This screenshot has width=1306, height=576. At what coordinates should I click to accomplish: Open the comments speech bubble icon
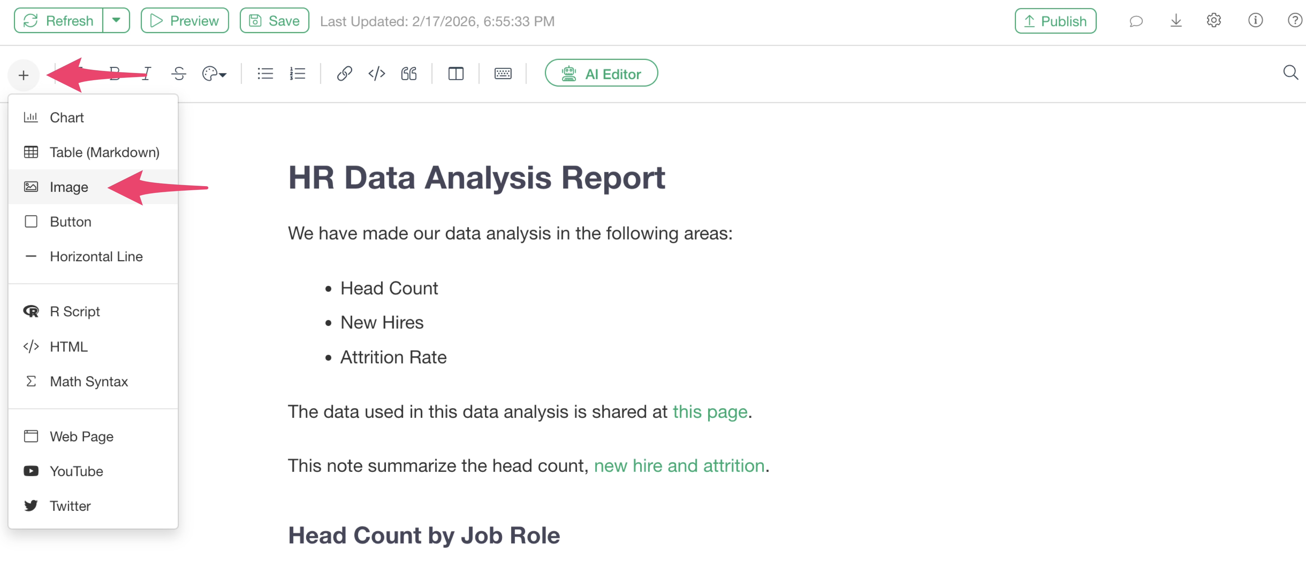tap(1136, 21)
